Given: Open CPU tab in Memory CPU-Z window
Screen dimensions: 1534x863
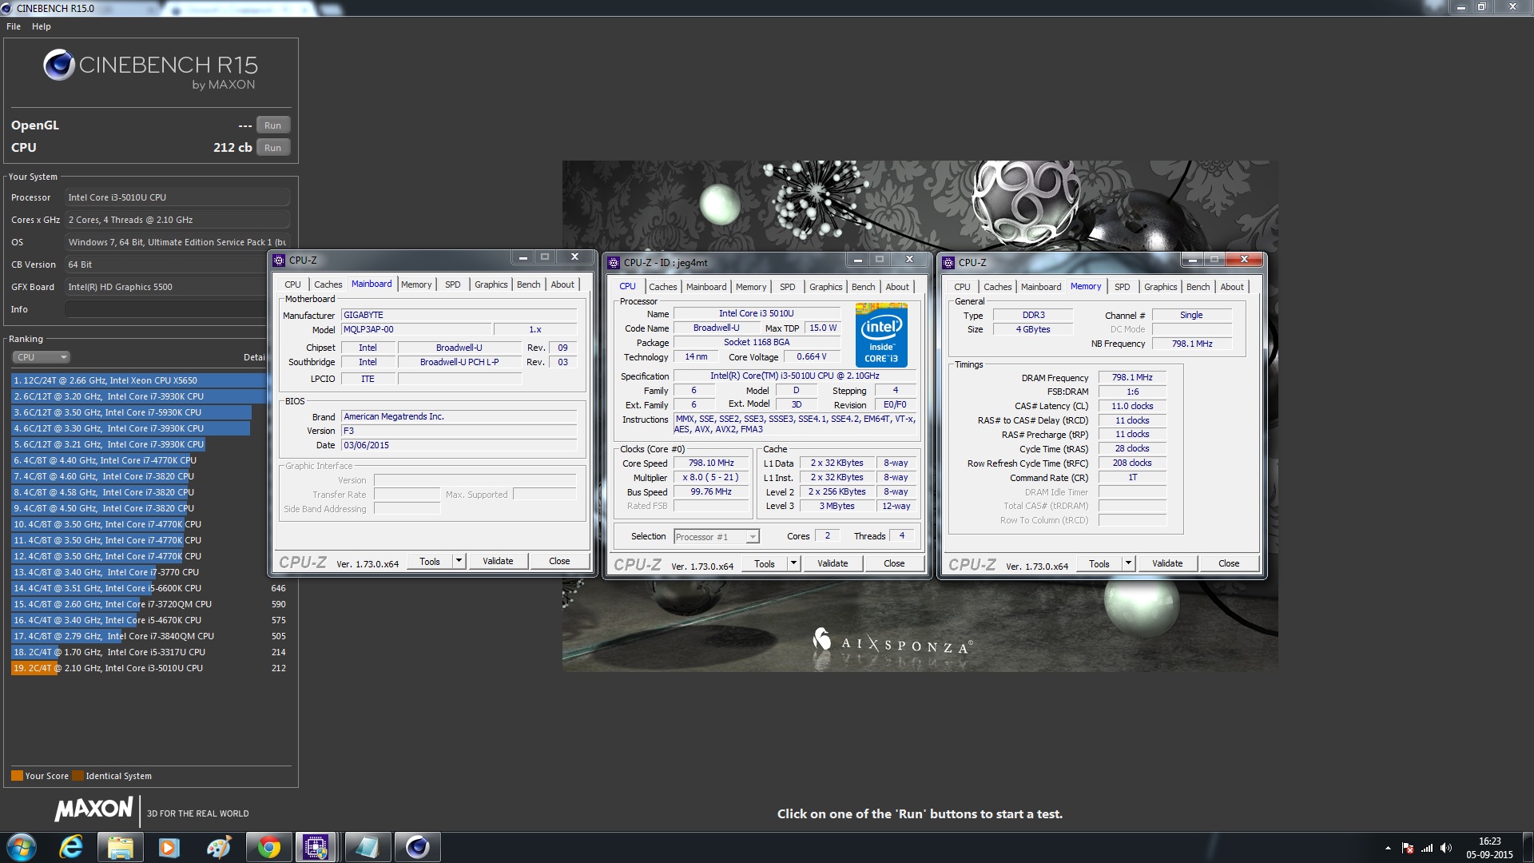Looking at the screenshot, I should 962,287.
